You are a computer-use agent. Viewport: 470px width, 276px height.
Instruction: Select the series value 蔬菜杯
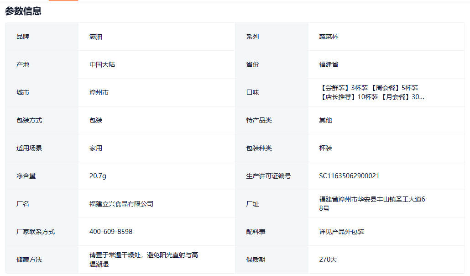point(329,37)
